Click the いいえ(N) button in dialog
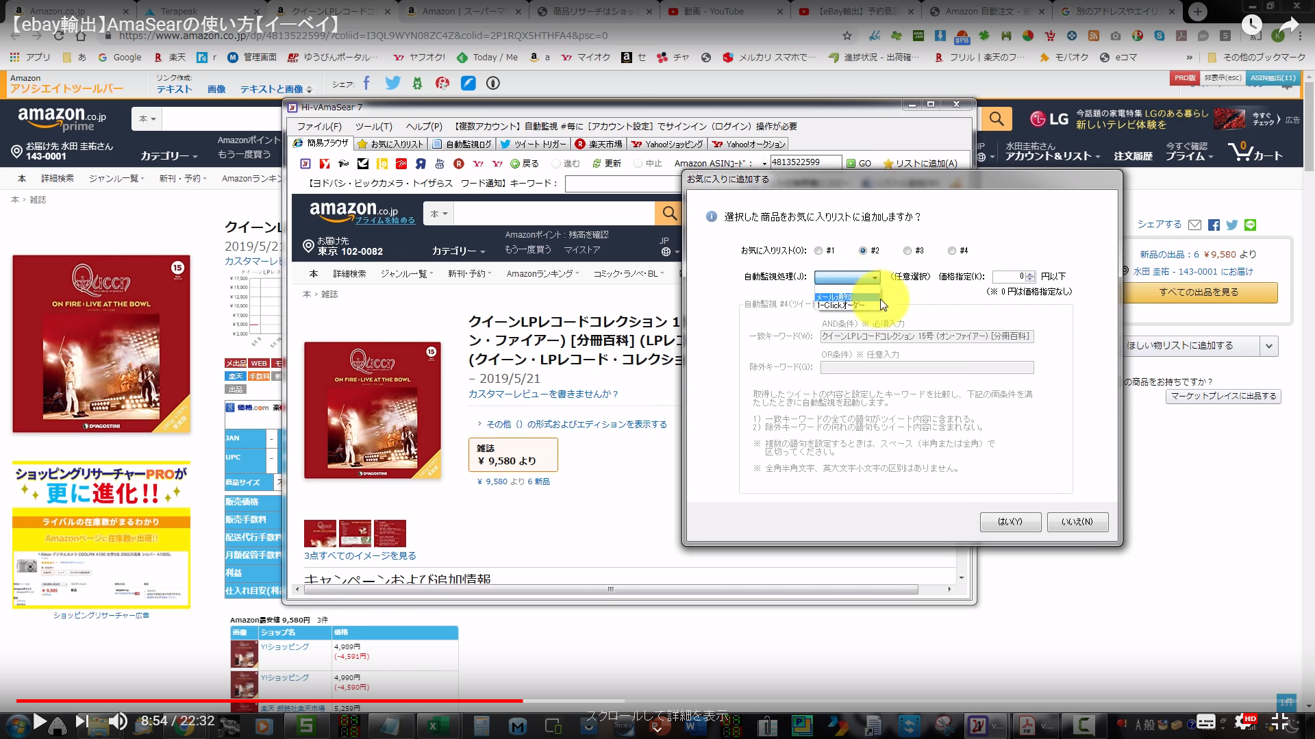This screenshot has height=739, width=1315. click(x=1077, y=522)
